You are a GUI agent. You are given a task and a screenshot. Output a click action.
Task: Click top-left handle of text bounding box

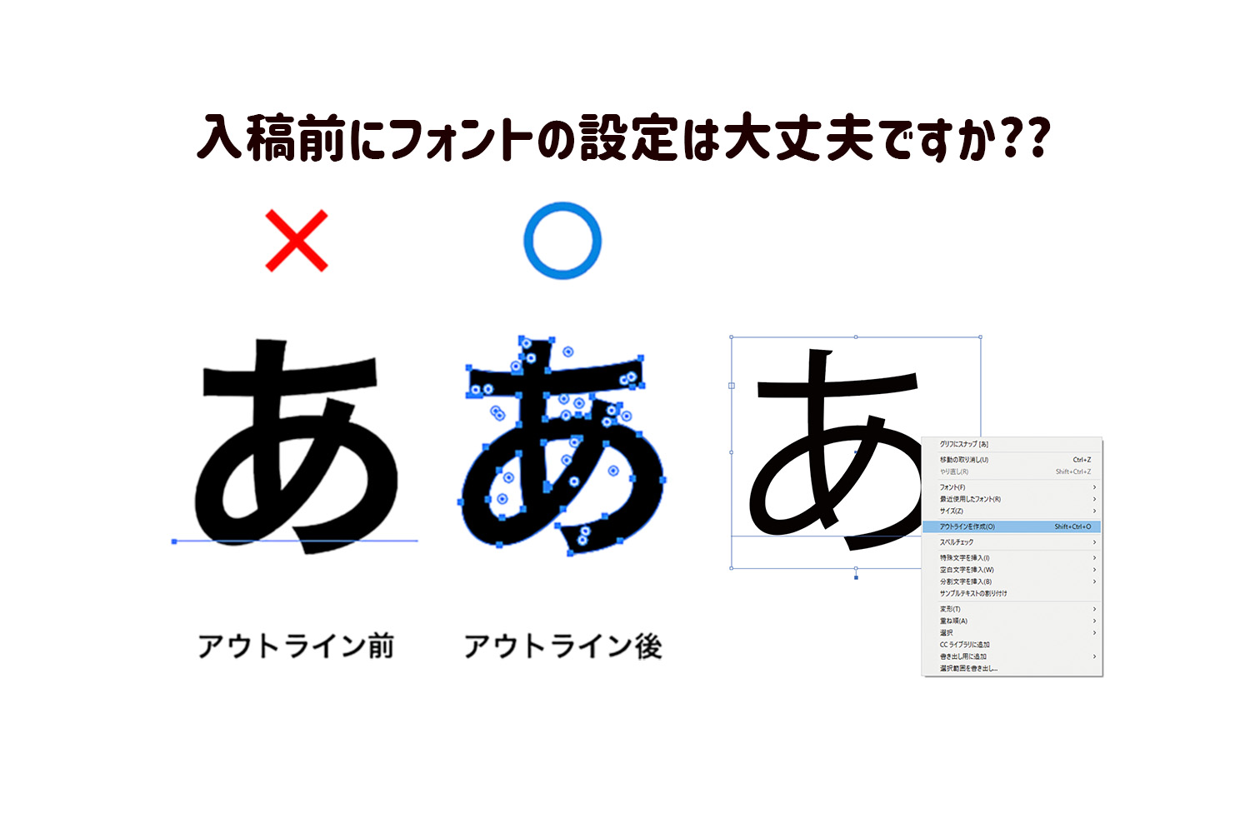tap(732, 337)
